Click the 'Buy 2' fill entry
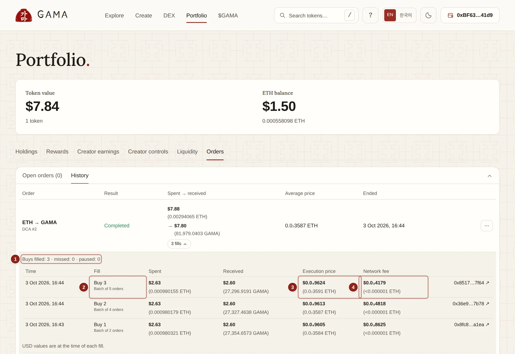Screen dimensions: 515x354 point(100,304)
